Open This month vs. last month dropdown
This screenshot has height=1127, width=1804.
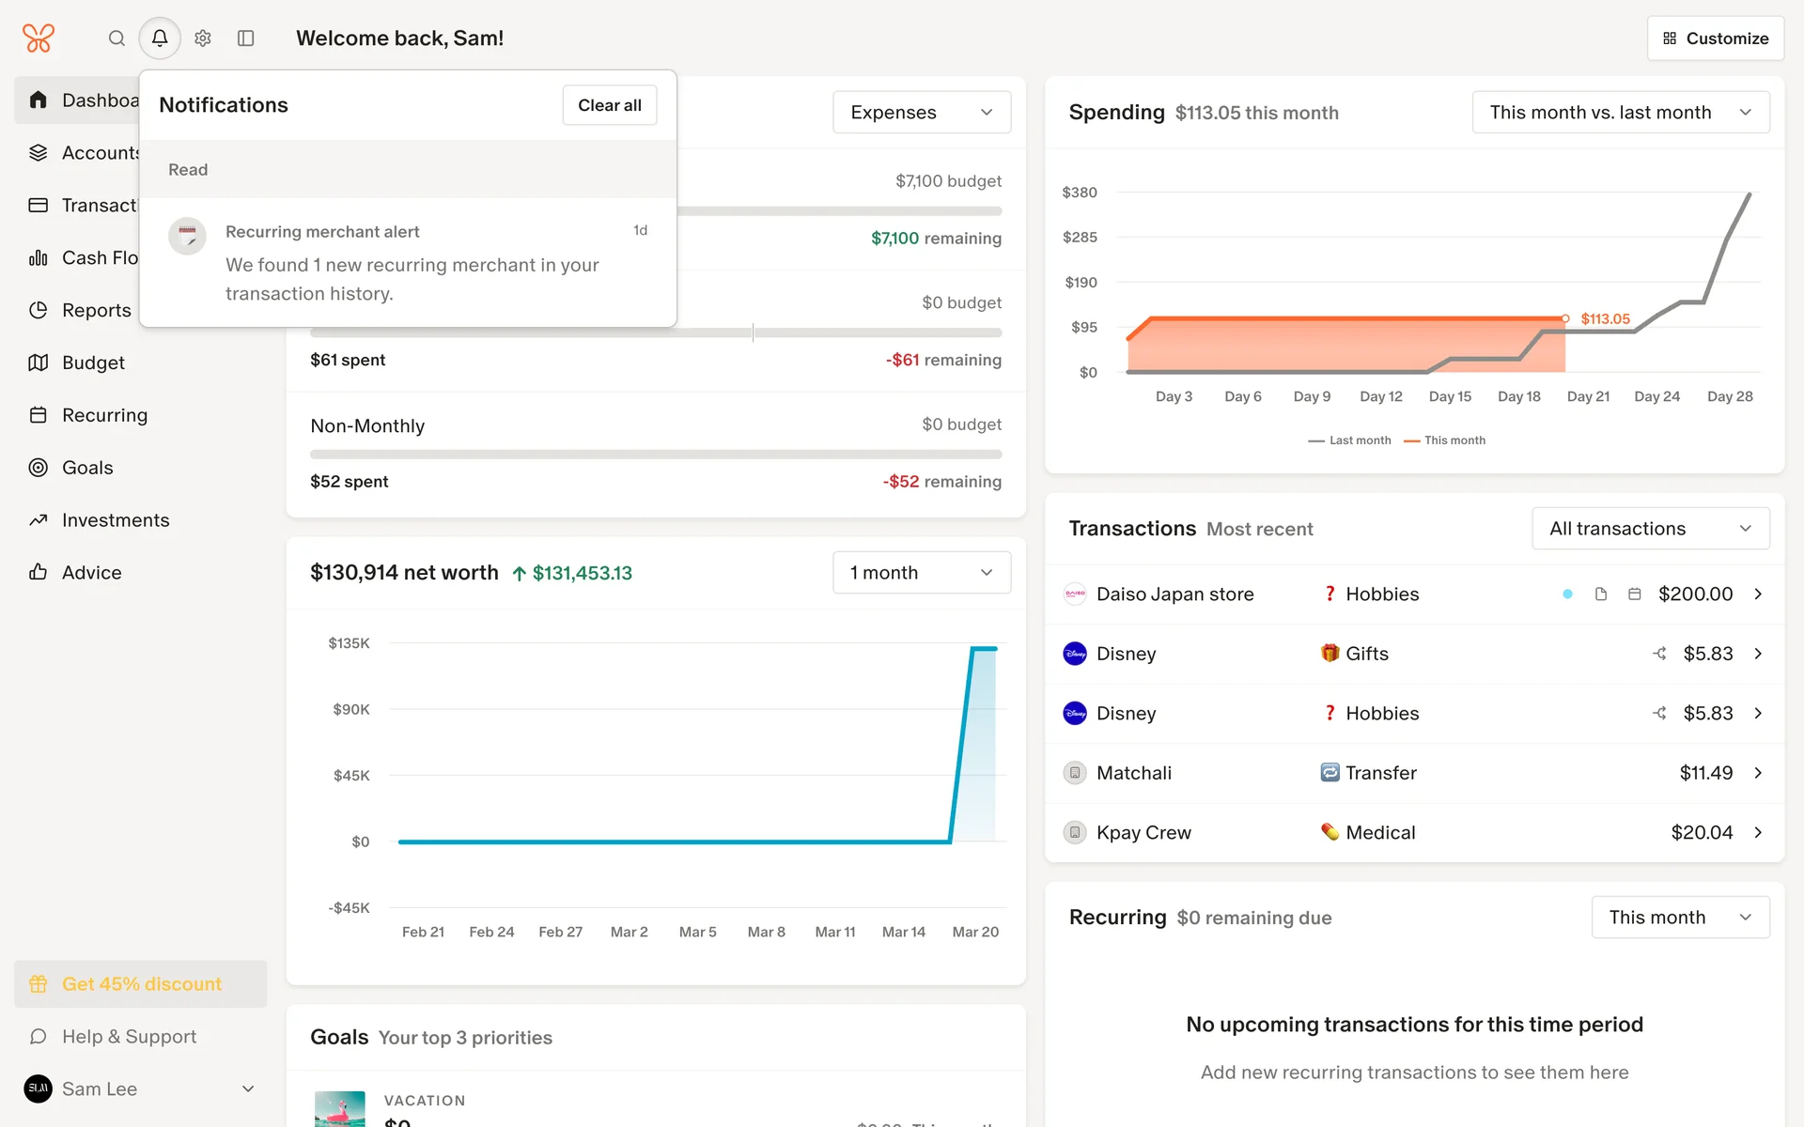coord(1620,113)
